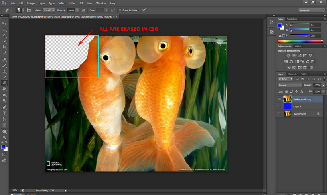The width and height of the screenshot is (327, 195).
Task: Select the Eraser tool in the toolbox
Action: (x=4, y=83)
